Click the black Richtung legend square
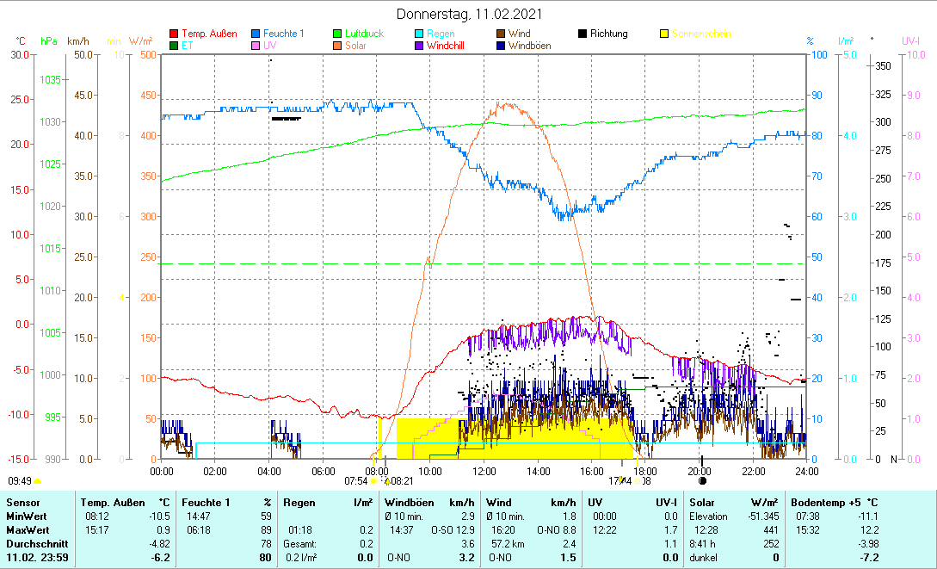The height and width of the screenshot is (569, 937). point(583,34)
